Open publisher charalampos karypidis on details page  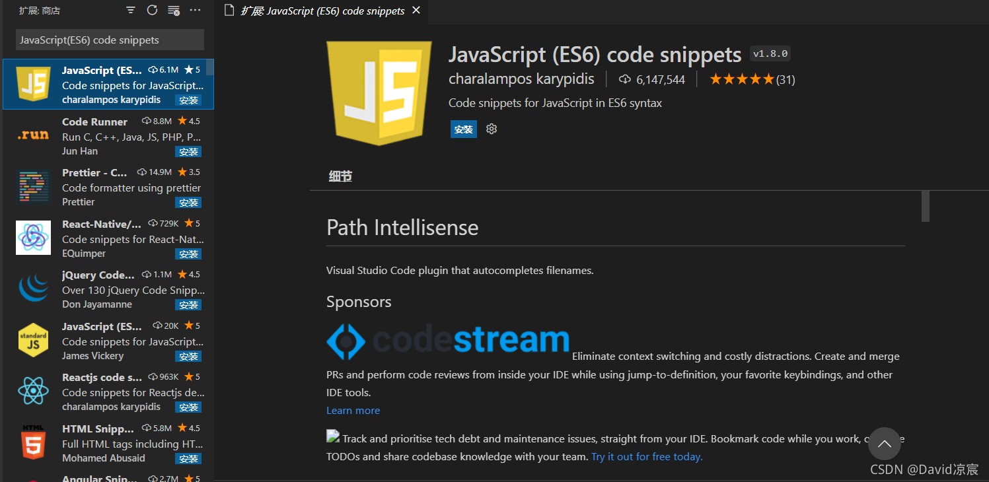[x=521, y=79]
